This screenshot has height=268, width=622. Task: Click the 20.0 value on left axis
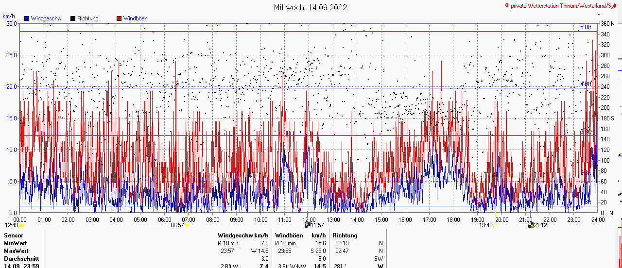[11, 86]
